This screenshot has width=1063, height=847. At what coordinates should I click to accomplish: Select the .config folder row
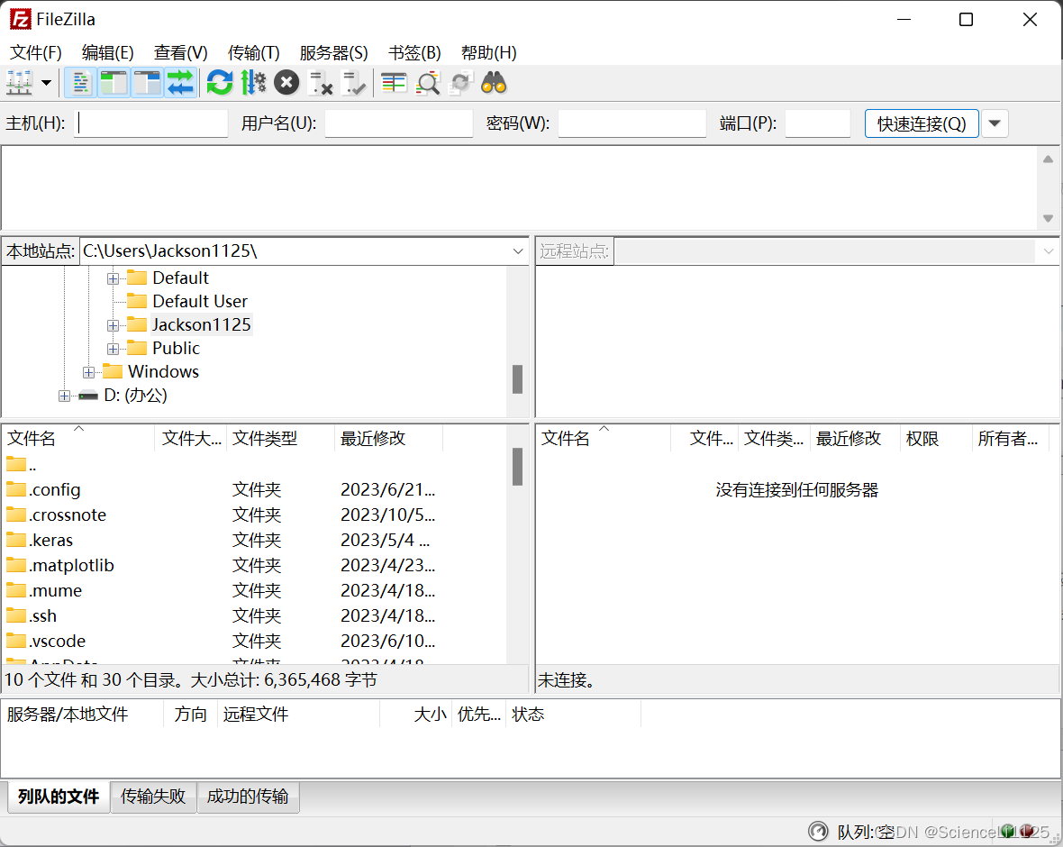tap(254, 489)
